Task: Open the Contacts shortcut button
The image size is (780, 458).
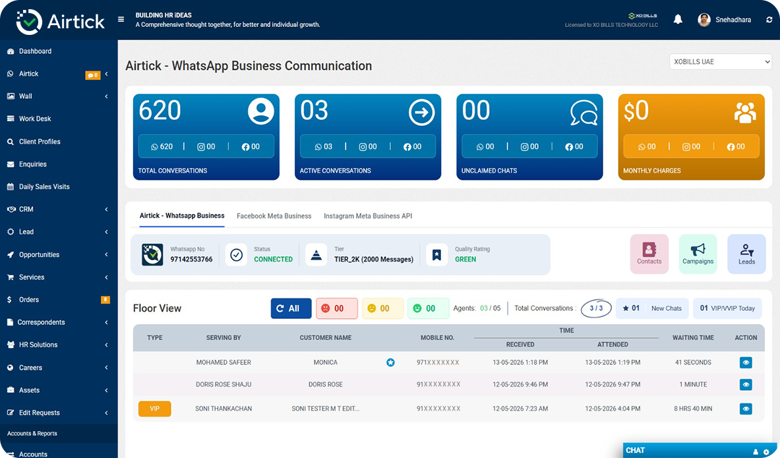Action: coord(649,254)
